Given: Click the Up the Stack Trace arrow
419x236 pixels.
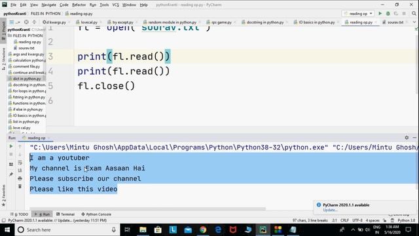Looking at the screenshot, I should tap(20, 146).
